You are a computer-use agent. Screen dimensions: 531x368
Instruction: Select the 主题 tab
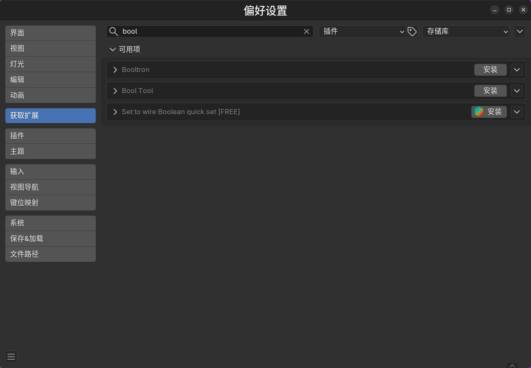click(x=51, y=151)
